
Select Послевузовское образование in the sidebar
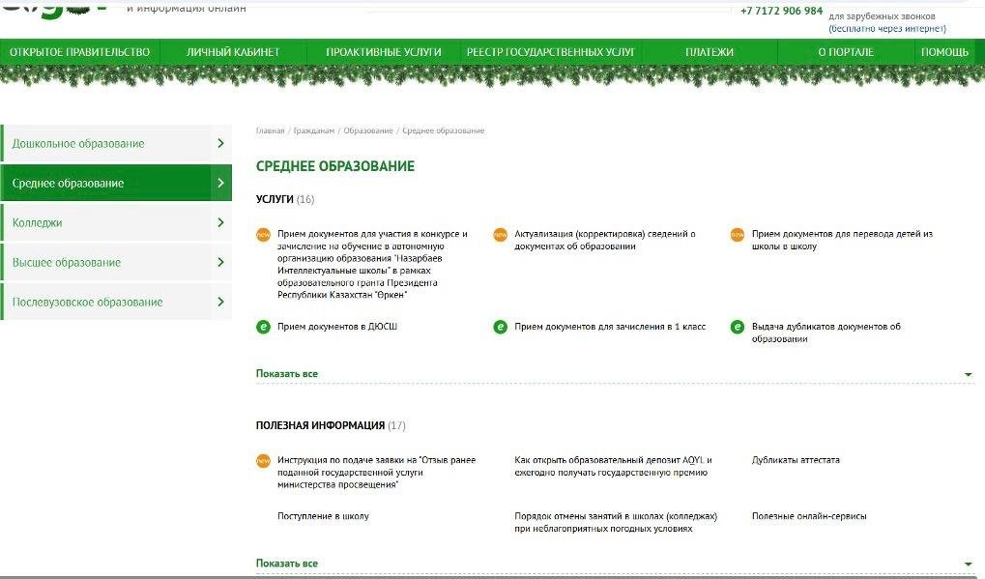point(87,302)
